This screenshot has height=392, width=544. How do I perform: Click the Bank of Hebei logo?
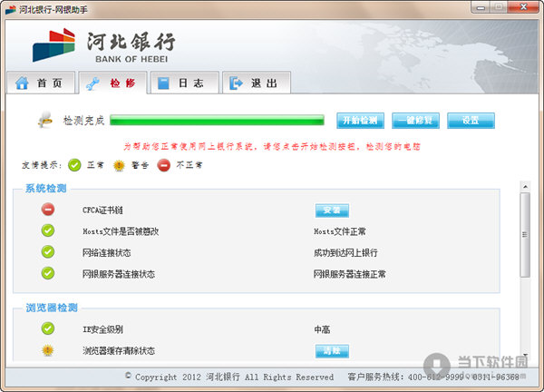[x=103, y=46]
